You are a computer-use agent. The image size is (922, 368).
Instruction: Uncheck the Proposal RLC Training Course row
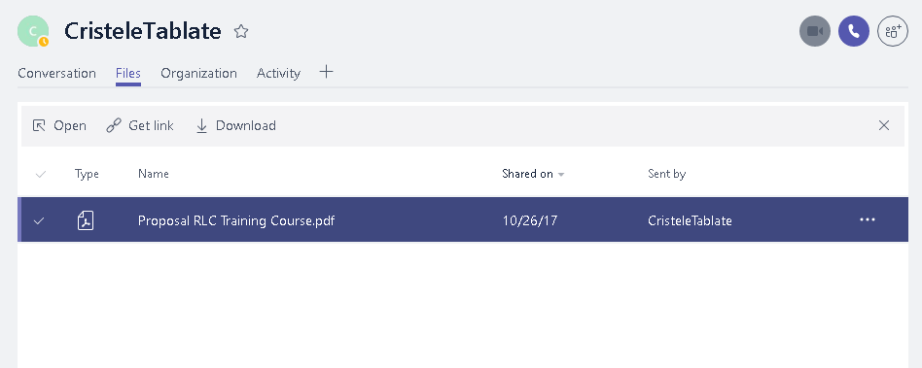click(x=39, y=220)
